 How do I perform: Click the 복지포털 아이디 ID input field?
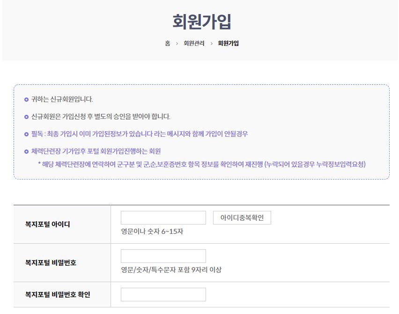tap(163, 217)
